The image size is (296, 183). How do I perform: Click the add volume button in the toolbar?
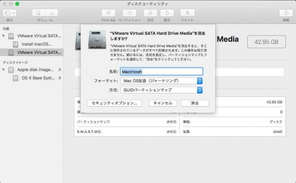click(39, 13)
